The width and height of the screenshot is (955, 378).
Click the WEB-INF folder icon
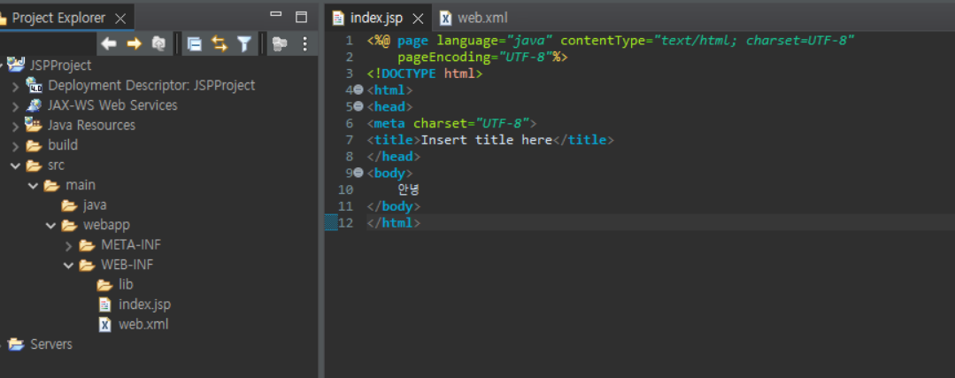(x=87, y=266)
